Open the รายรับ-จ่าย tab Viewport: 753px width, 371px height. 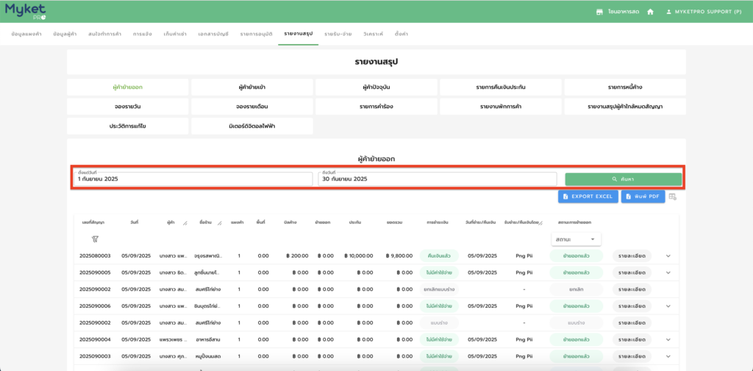click(x=338, y=34)
